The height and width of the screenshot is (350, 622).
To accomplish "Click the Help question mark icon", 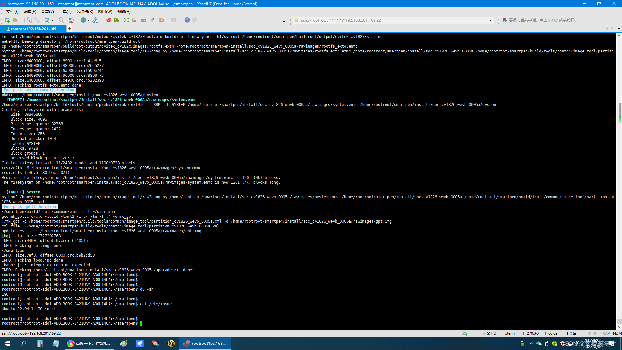I will click(187, 20).
